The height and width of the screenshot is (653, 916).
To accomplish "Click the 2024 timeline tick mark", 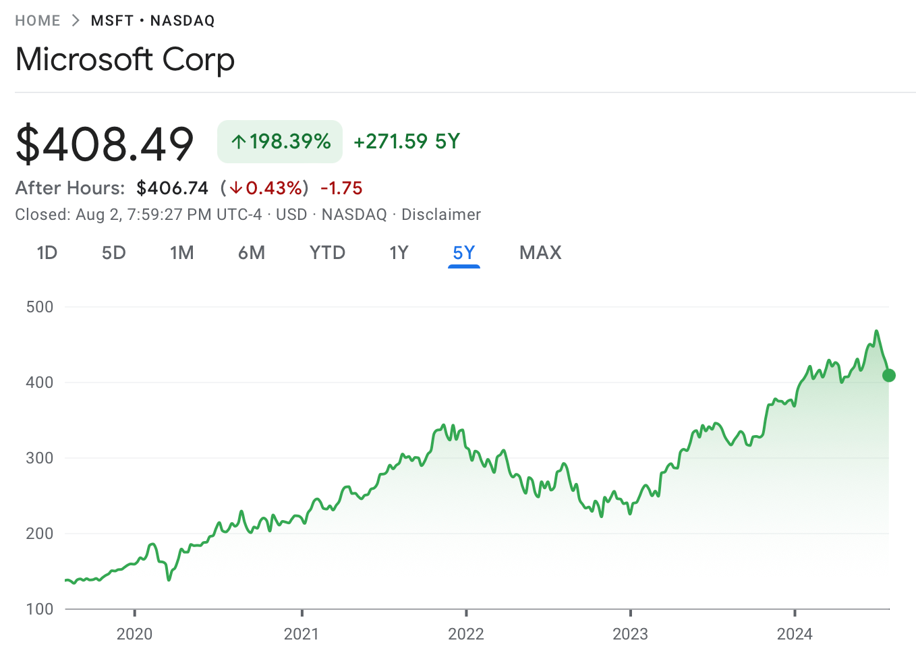I will [x=795, y=613].
